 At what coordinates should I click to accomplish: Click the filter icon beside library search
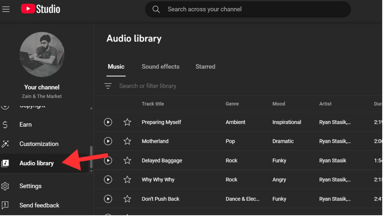click(x=108, y=86)
